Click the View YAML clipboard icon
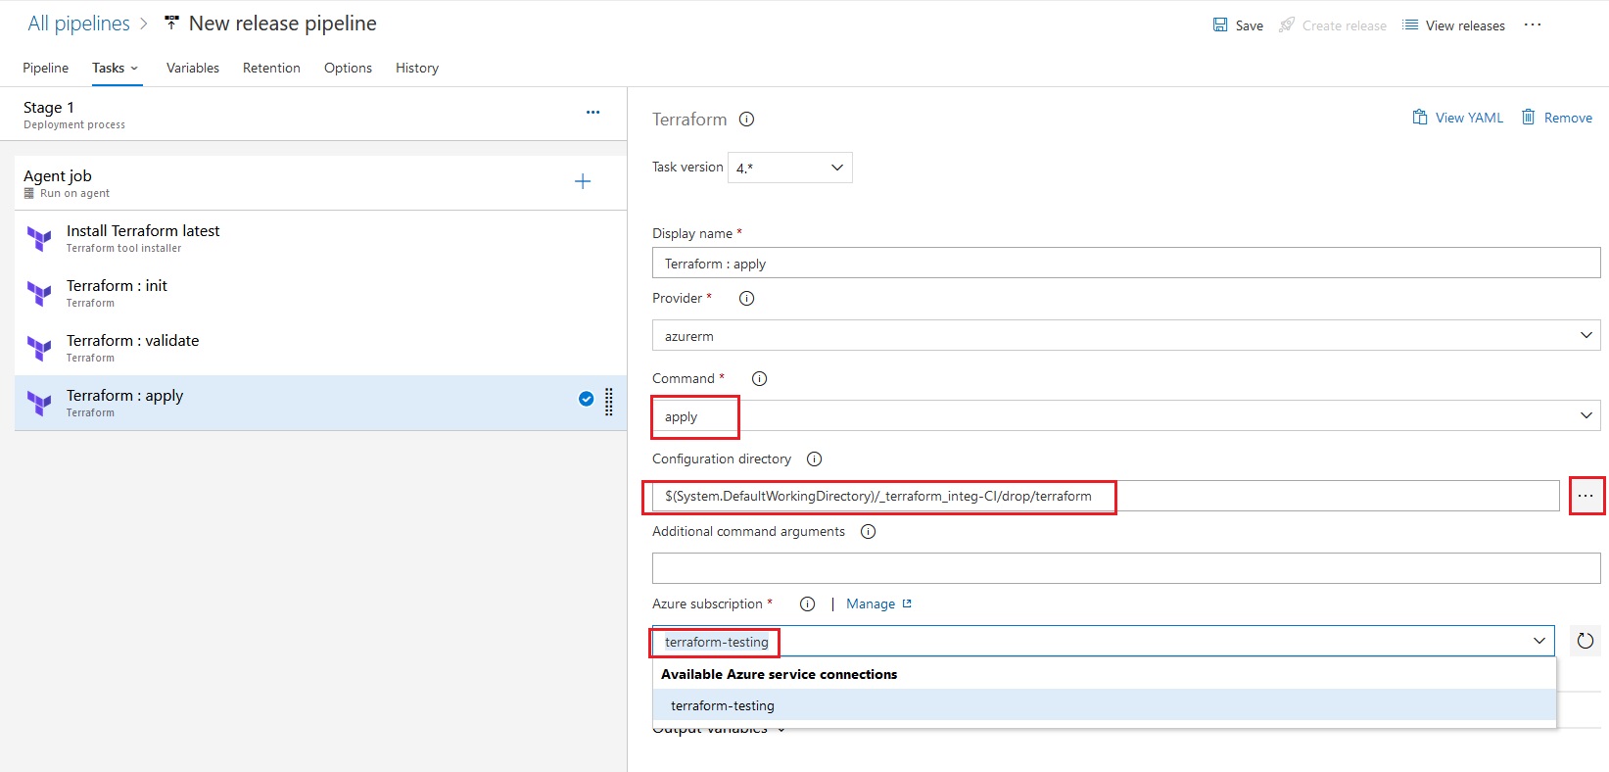The width and height of the screenshot is (1609, 772). coord(1420,117)
